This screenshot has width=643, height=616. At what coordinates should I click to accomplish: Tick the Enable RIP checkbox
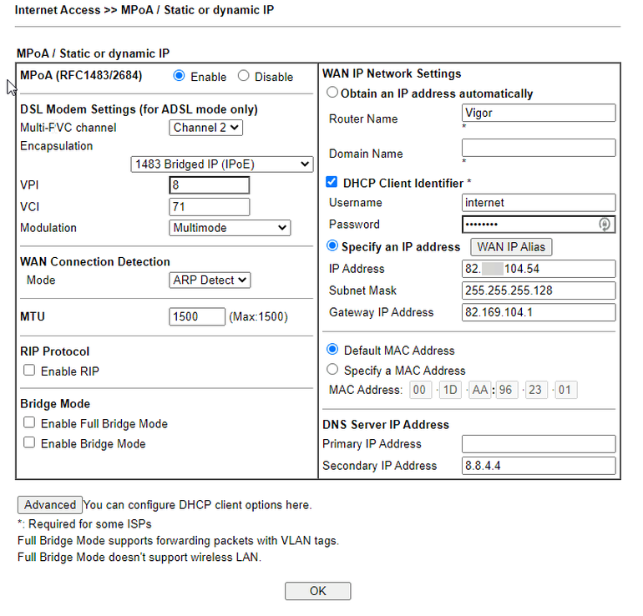[29, 370]
